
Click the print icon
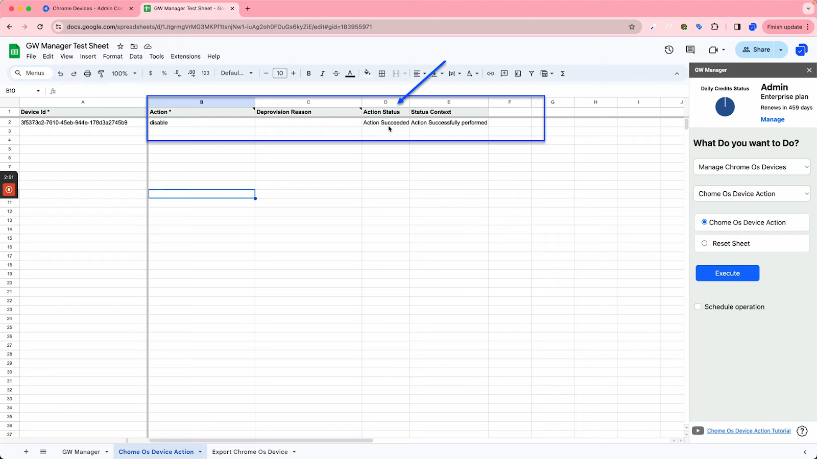tap(87, 73)
